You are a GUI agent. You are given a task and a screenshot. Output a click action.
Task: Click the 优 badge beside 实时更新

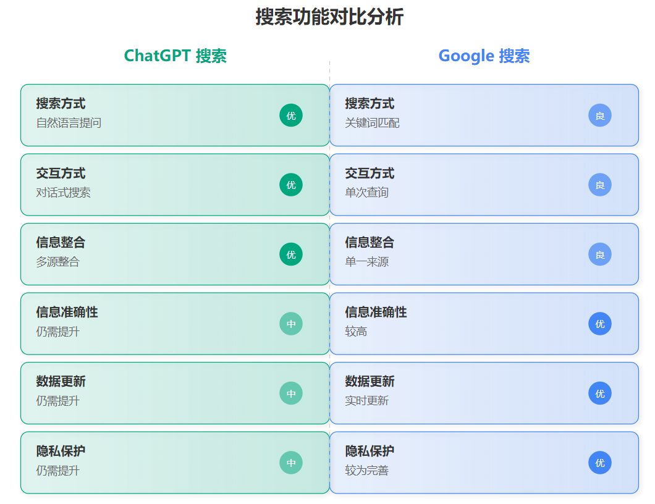point(600,393)
